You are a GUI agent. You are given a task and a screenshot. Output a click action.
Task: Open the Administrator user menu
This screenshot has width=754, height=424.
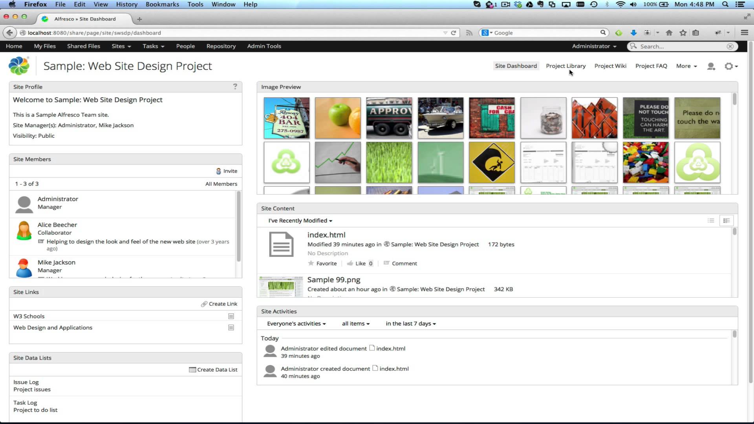pyautogui.click(x=594, y=46)
